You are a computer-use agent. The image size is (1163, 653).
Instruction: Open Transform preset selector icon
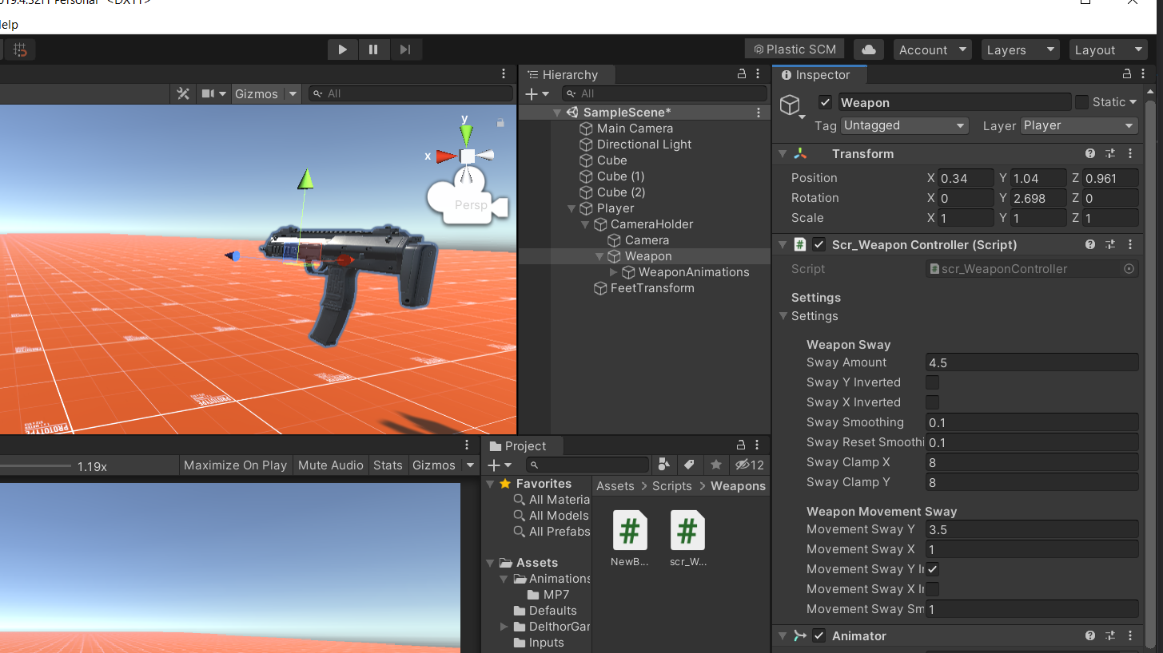pos(1110,153)
